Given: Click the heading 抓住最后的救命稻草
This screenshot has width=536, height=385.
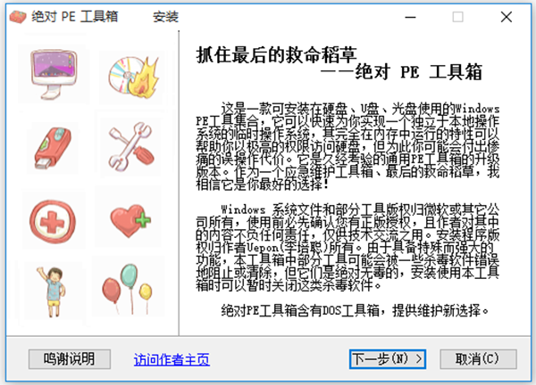Looking at the screenshot, I should tap(277, 55).
